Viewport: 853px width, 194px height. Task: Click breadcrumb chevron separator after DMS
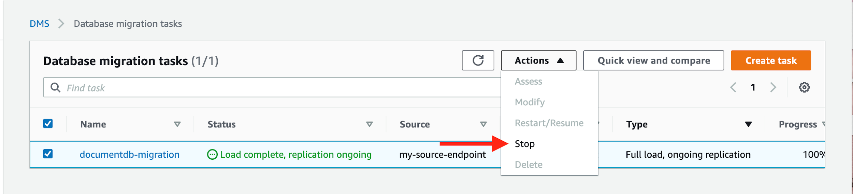pos(61,24)
